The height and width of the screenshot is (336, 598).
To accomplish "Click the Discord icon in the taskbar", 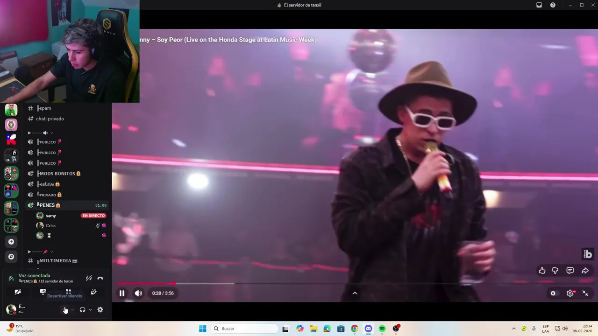I will click(368, 329).
